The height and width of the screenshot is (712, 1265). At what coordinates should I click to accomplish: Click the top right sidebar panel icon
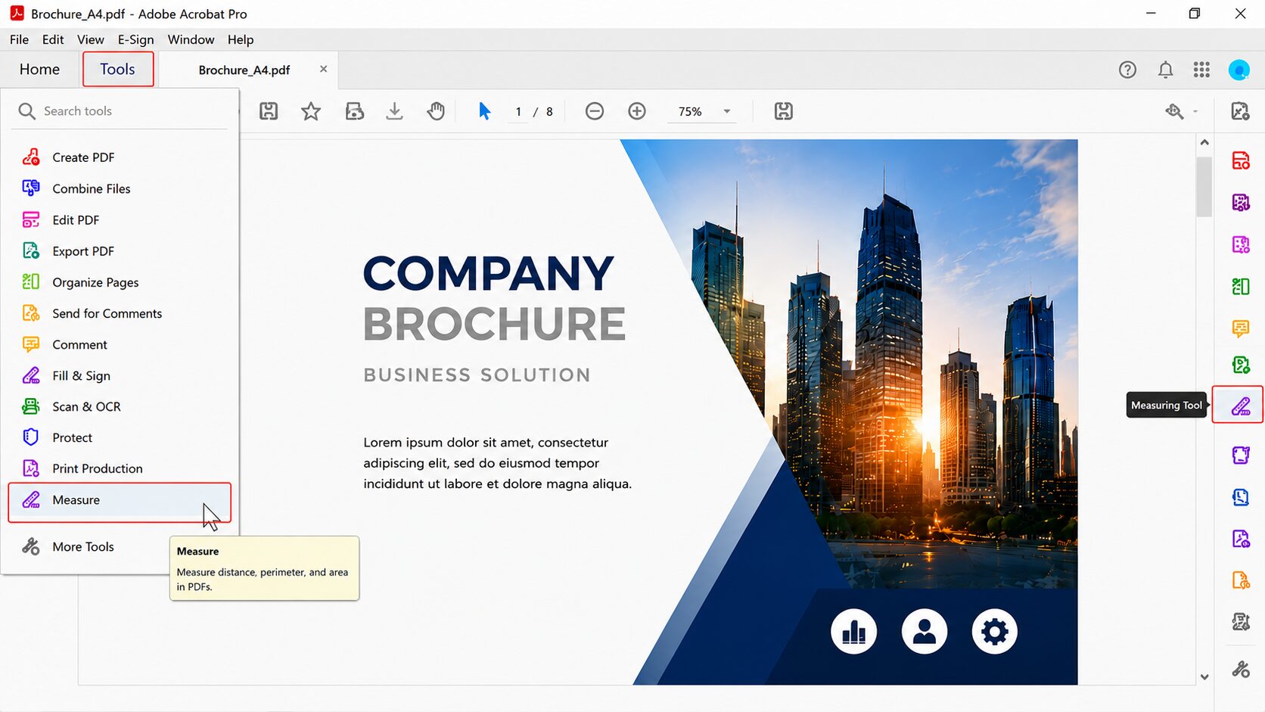click(x=1240, y=111)
